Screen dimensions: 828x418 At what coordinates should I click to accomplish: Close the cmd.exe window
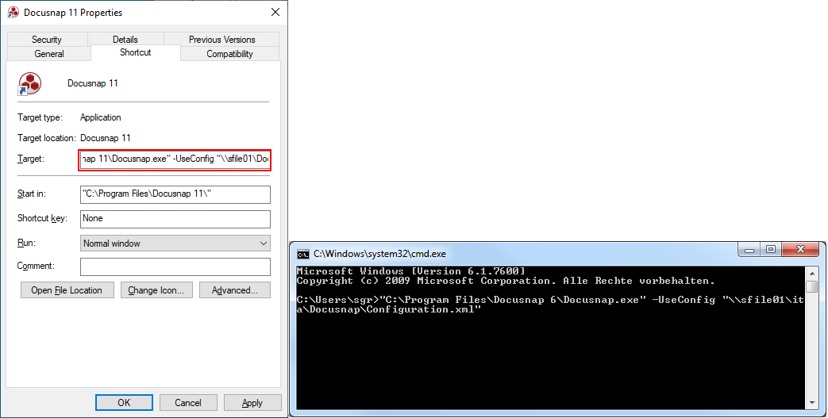800,250
